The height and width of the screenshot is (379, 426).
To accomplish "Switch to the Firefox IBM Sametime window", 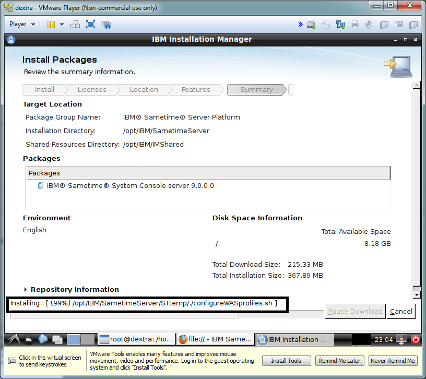I will [215, 339].
